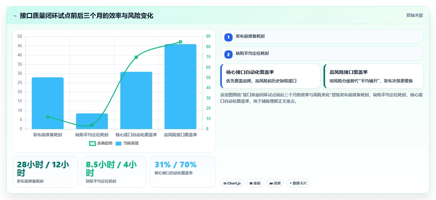Click the Chart.js tag
The image size is (436, 200).
pos(232,183)
